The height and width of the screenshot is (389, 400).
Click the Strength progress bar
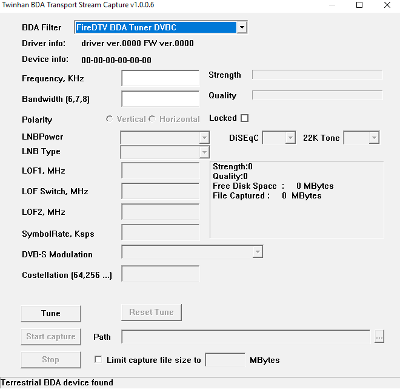tap(318, 75)
